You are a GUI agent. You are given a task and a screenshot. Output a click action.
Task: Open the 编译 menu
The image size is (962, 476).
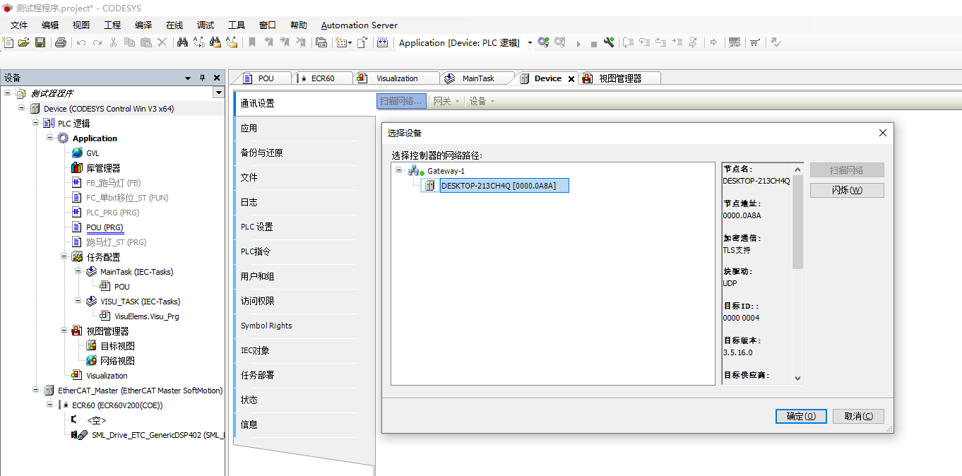click(x=143, y=25)
